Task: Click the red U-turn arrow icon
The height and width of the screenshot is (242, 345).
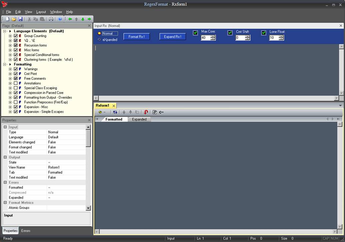Action: (146, 112)
